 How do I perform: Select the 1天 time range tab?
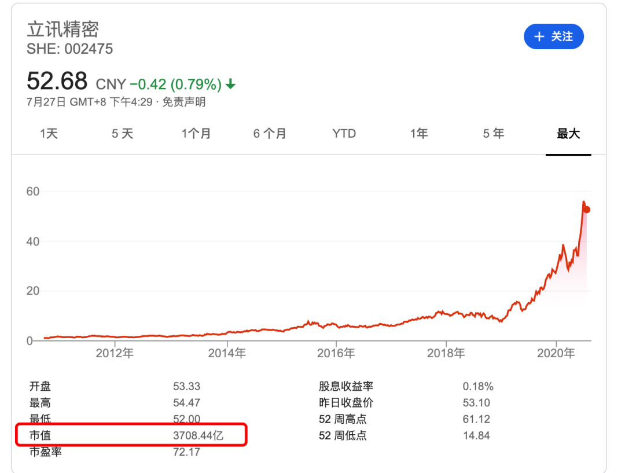[49, 134]
